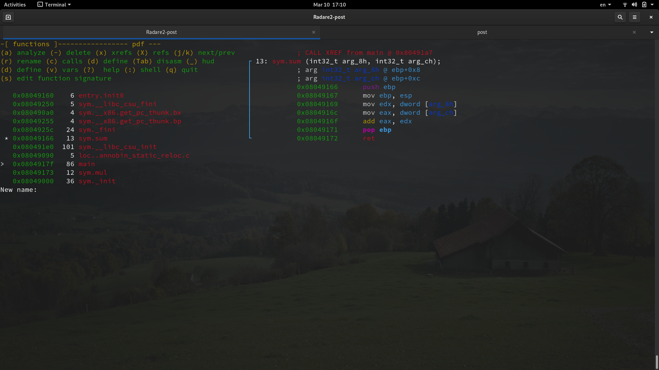659x370 pixels.
Task: Click the volume icon in the top bar
Action: point(634,4)
